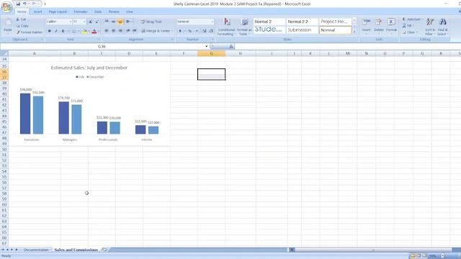The image size is (461, 259).
Task: Open the font name dropdown (Calibri)
Action: [x=71, y=22]
